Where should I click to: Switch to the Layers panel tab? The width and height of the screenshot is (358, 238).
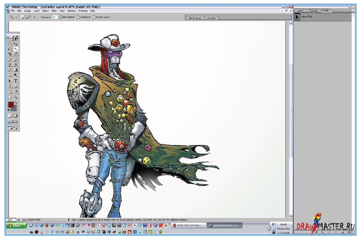(300, 10)
